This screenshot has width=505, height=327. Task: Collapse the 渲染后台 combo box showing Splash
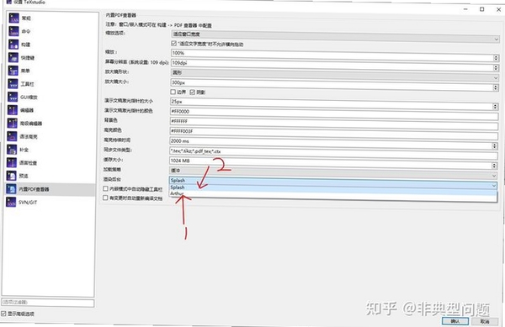[x=333, y=183]
